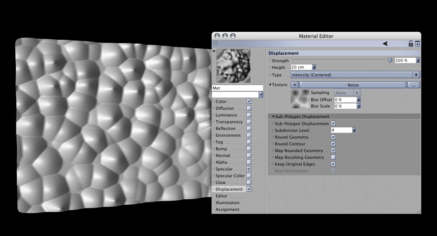This screenshot has height=236, width=437.
Task: Click the Height 20 cm field
Action: [301, 67]
